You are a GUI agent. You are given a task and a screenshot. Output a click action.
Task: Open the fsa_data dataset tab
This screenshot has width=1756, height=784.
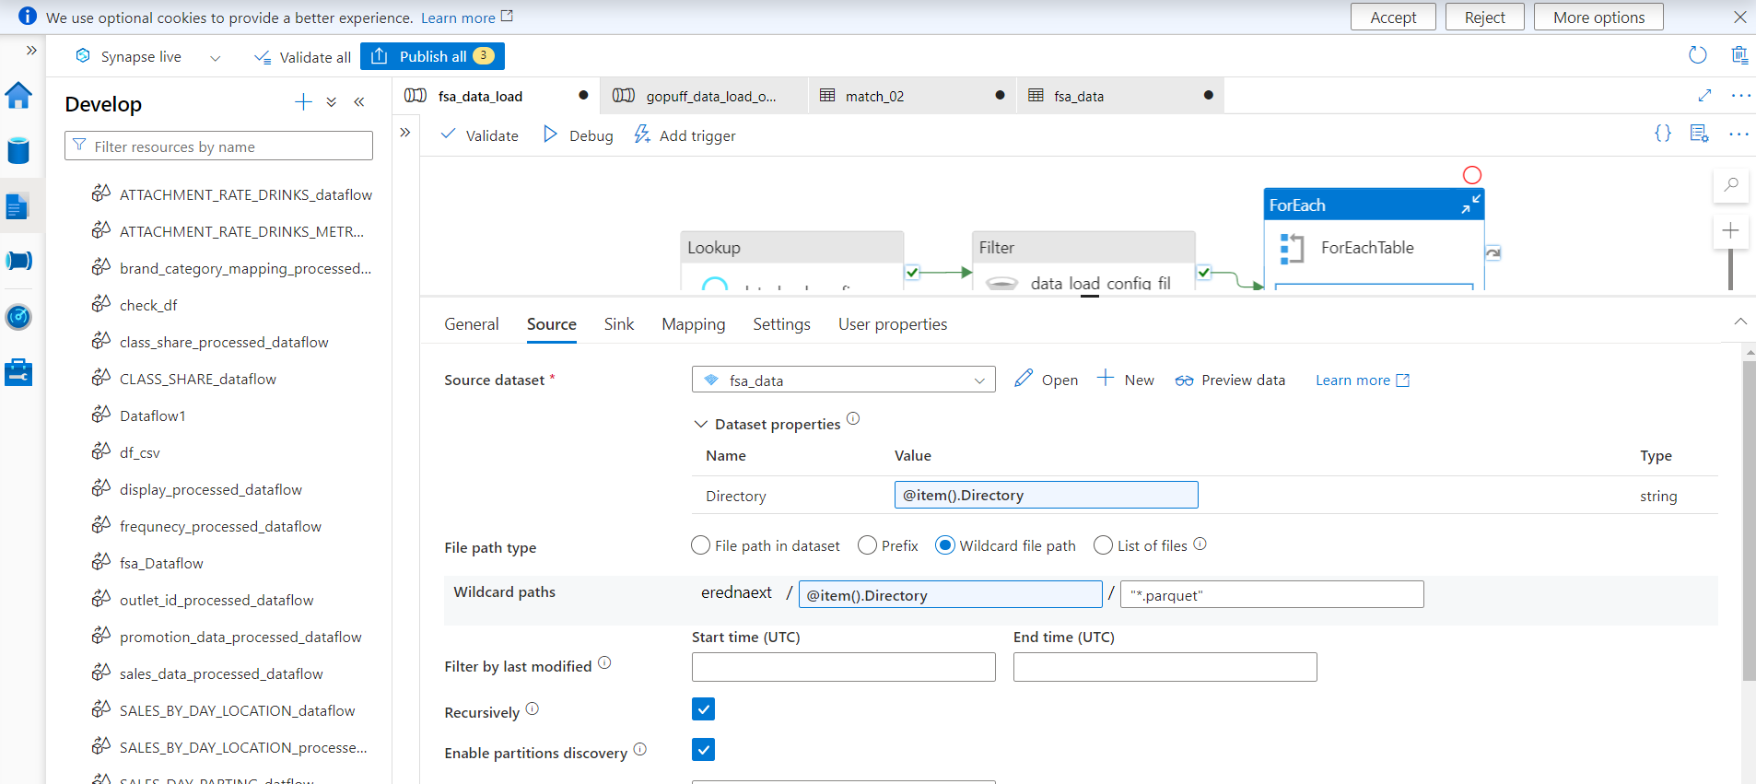[x=1120, y=96]
